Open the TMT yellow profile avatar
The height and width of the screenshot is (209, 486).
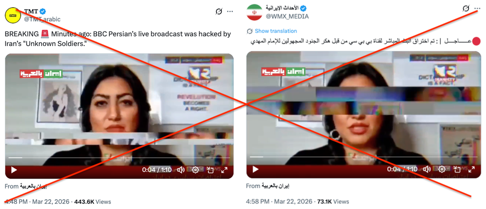pyautogui.click(x=13, y=15)
